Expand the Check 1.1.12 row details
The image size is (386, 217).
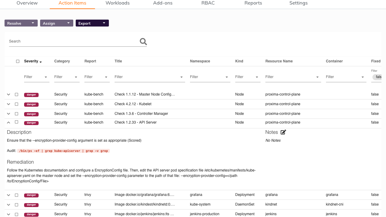(8, 94)
